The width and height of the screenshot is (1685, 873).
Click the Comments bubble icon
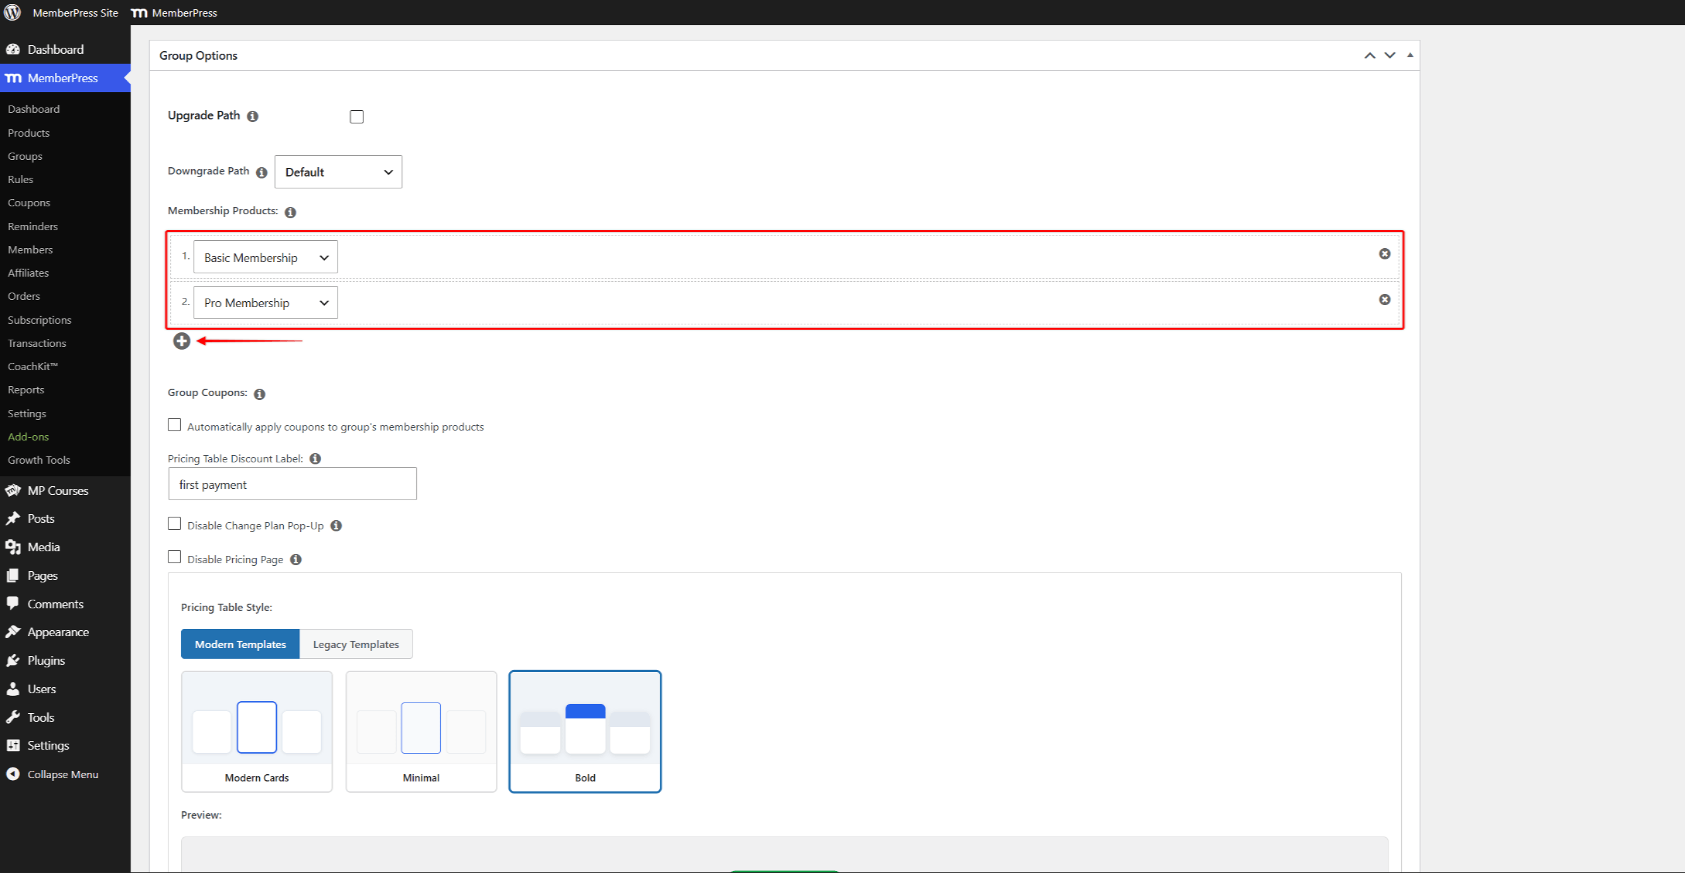[x=13, y=604]
